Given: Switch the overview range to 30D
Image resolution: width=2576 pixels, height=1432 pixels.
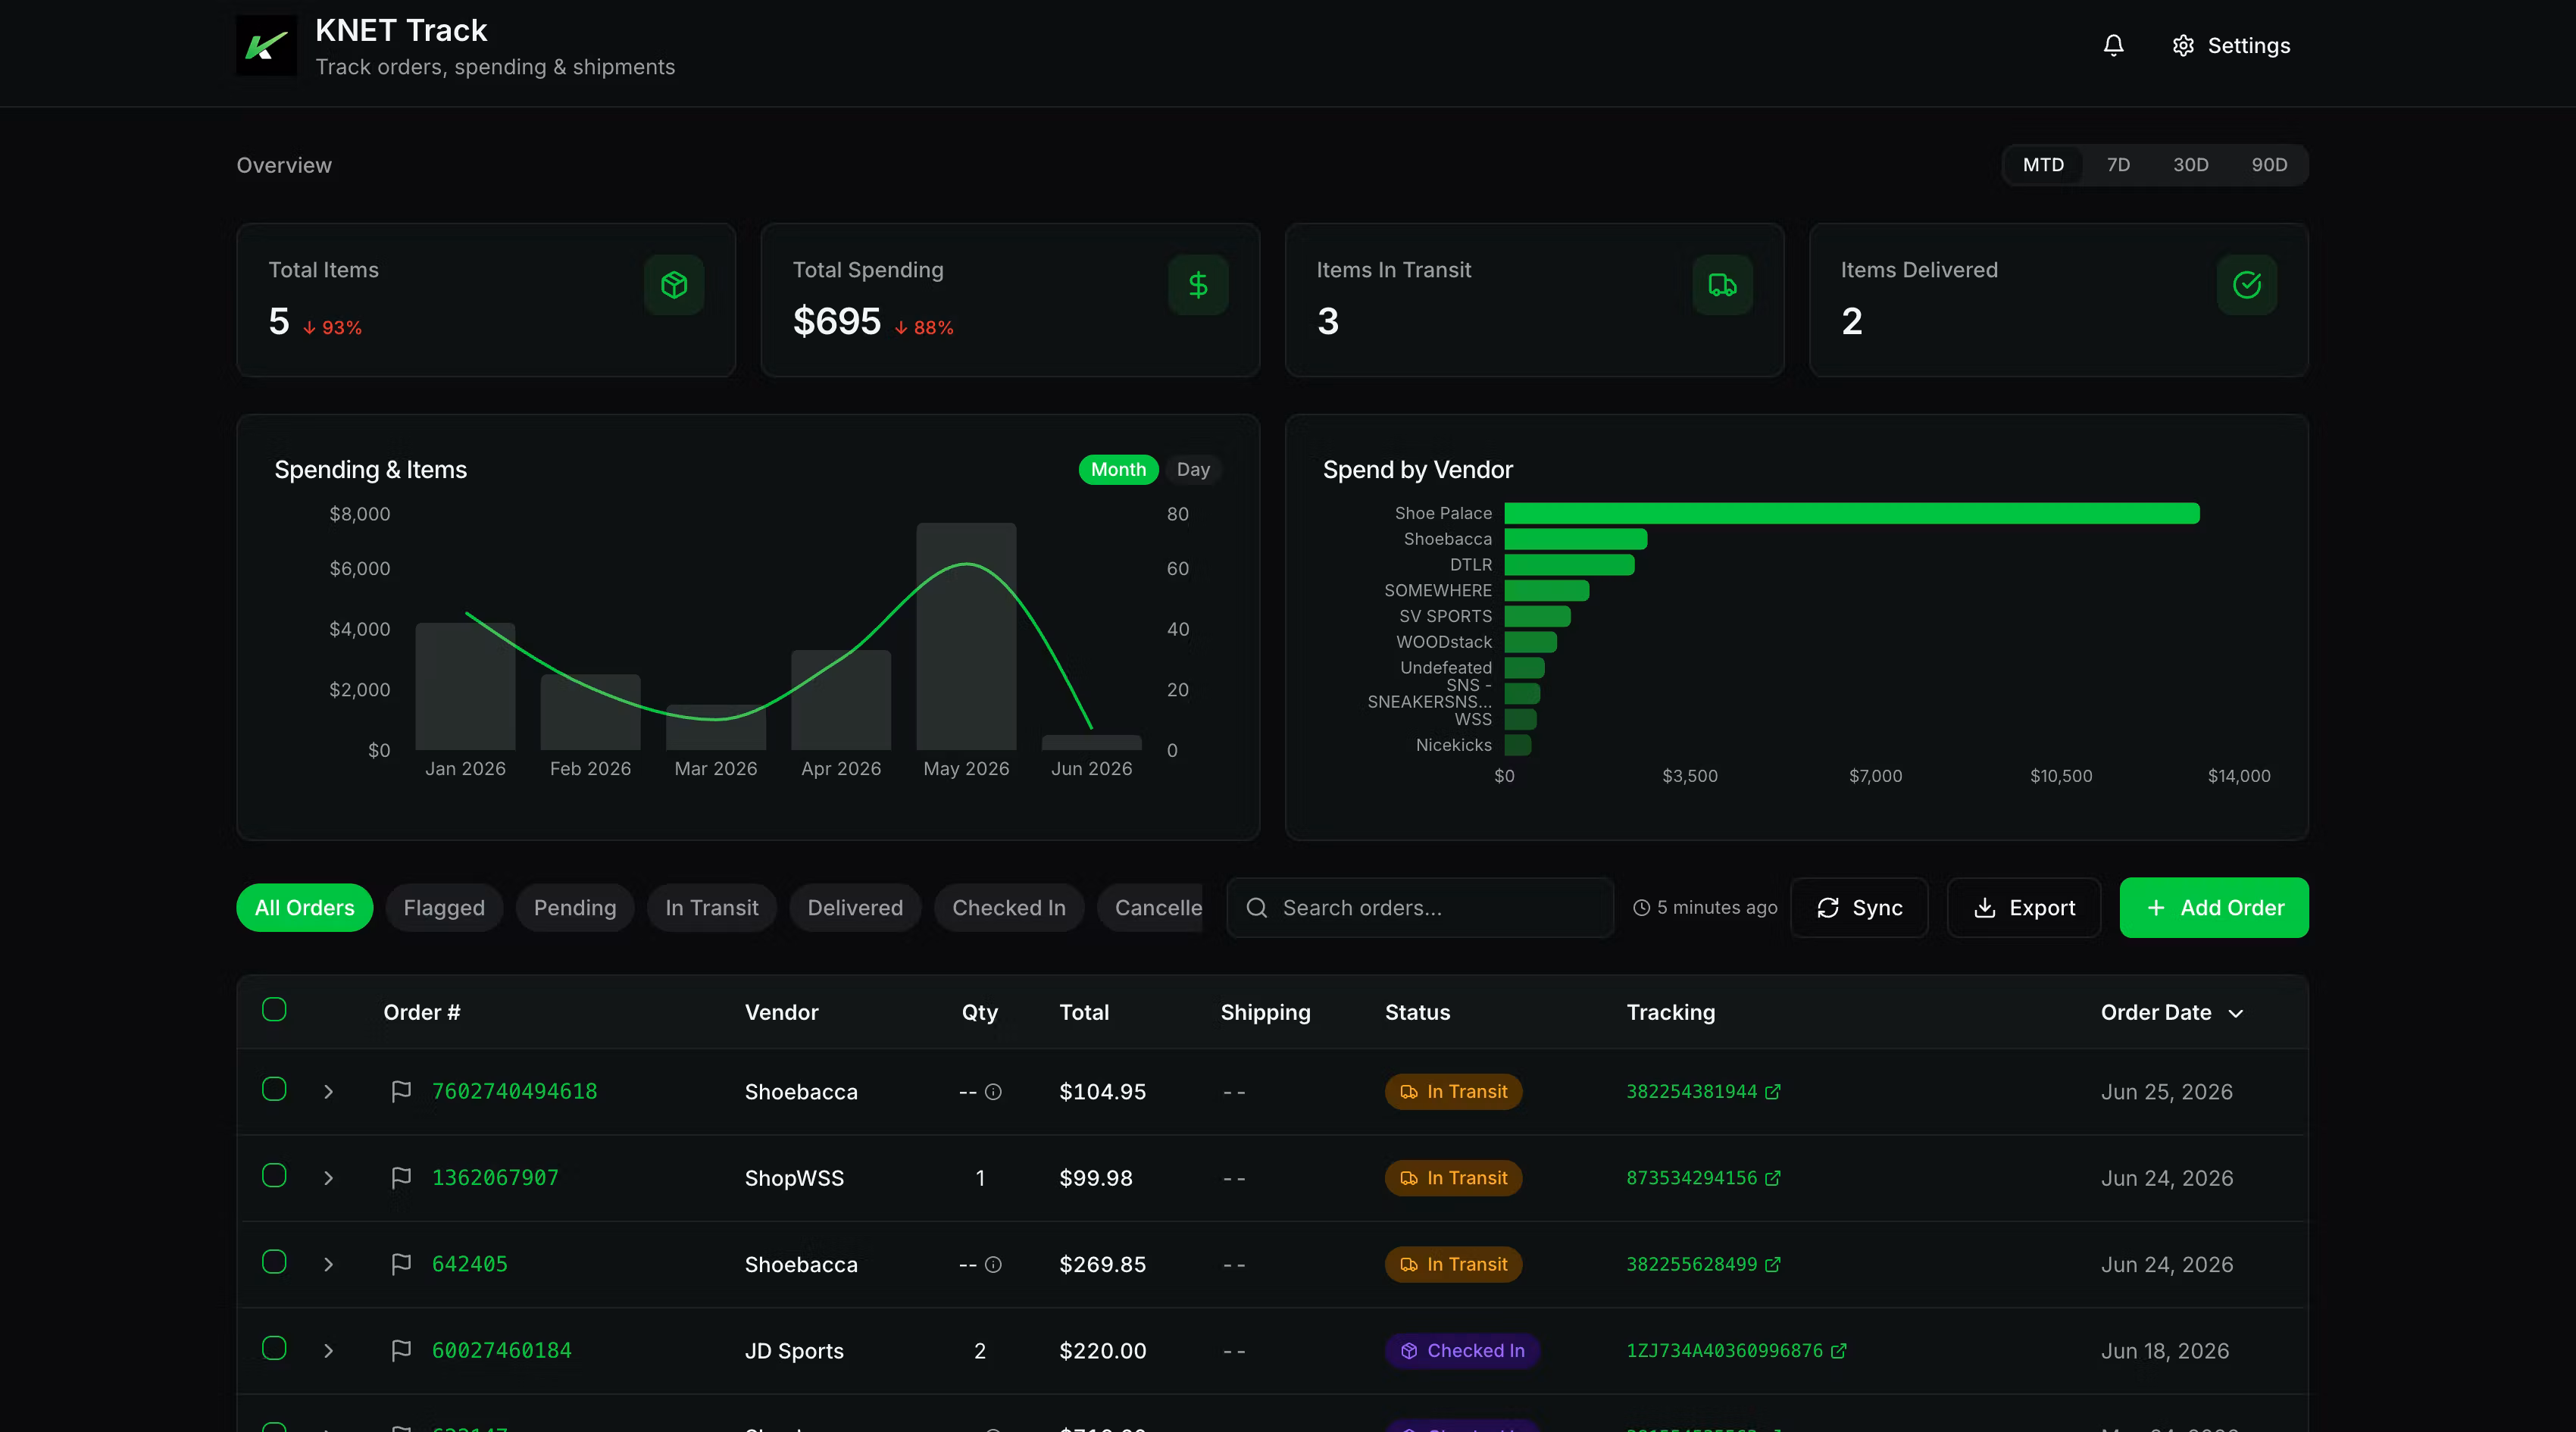Looking at the screenshot, I should 2190,165.
